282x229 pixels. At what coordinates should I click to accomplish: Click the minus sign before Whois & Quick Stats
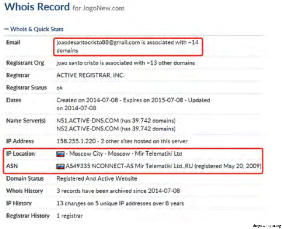pos(7,29)
